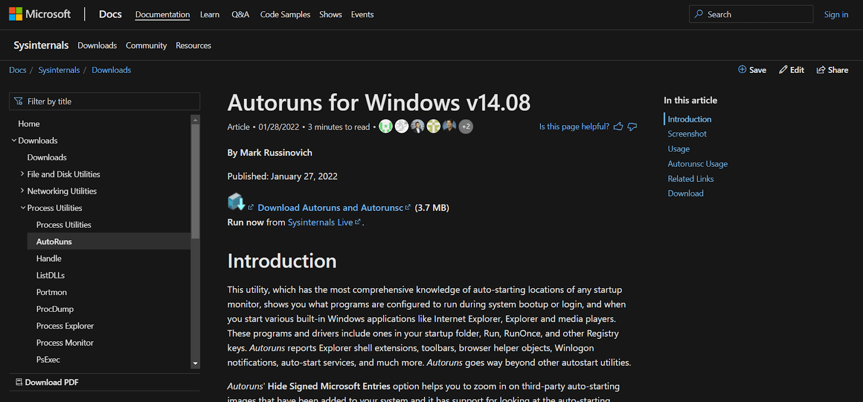Click the Sysinternals header title

41,45
